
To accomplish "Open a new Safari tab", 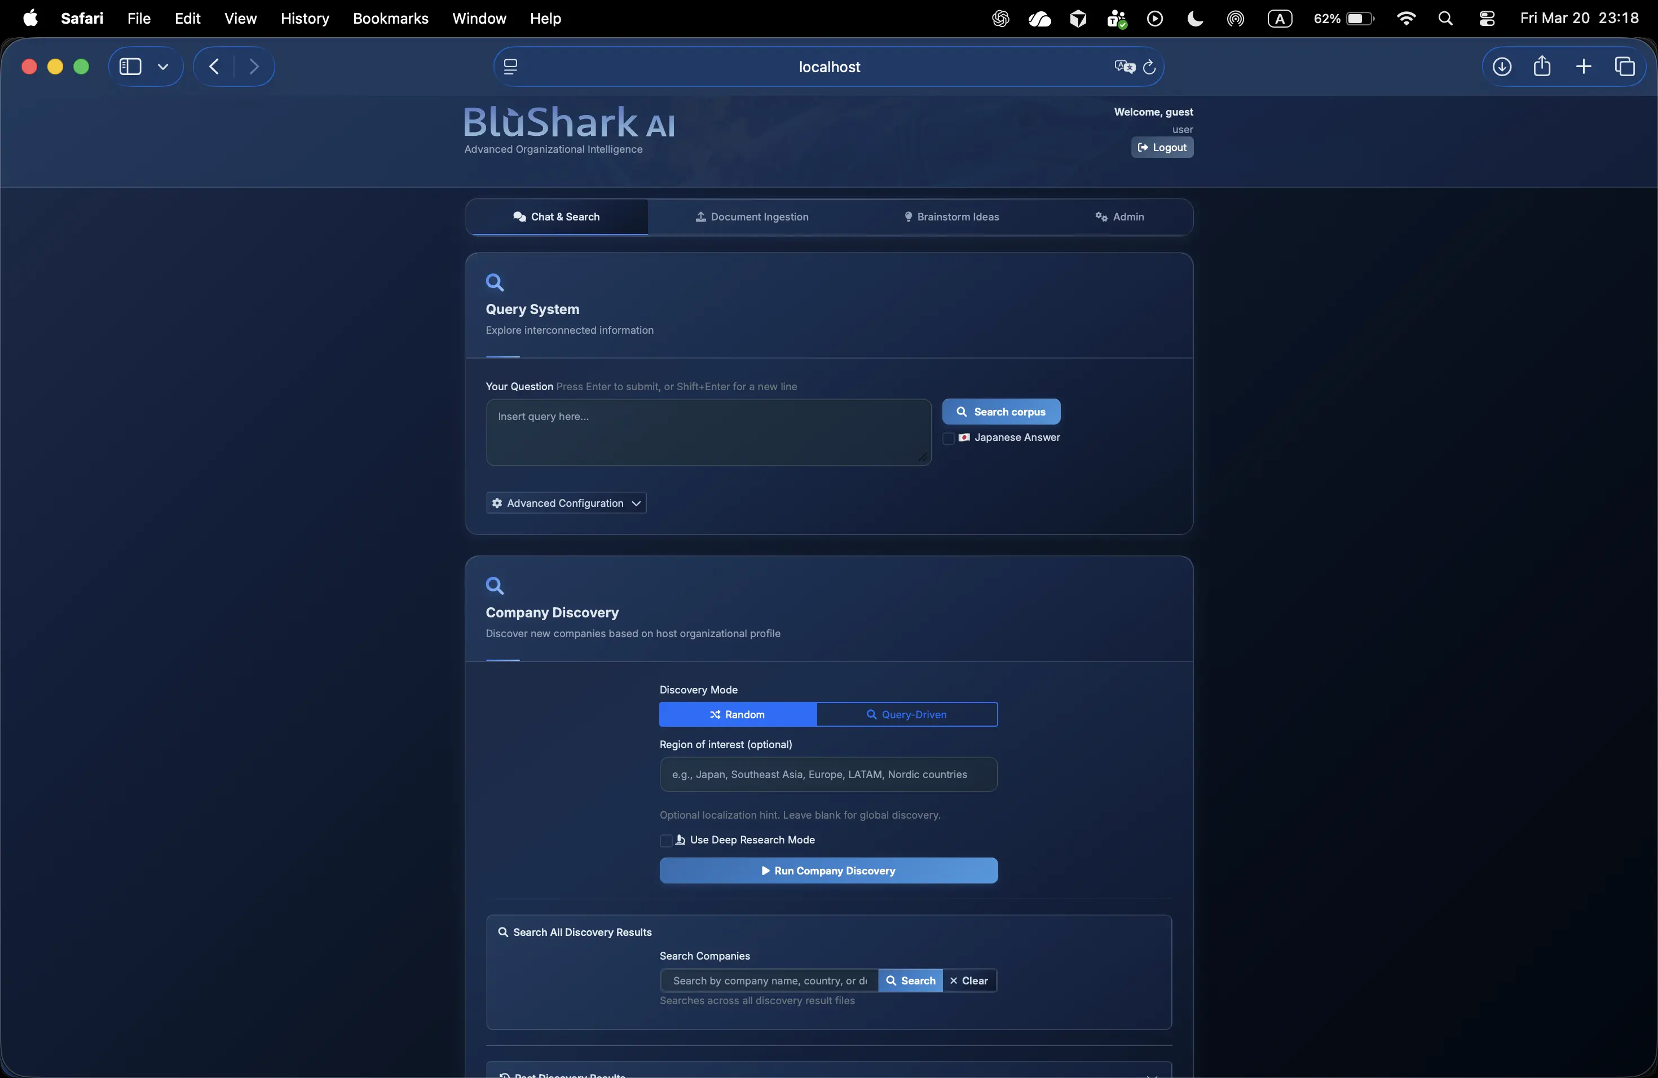I will tap(1584, 66).
